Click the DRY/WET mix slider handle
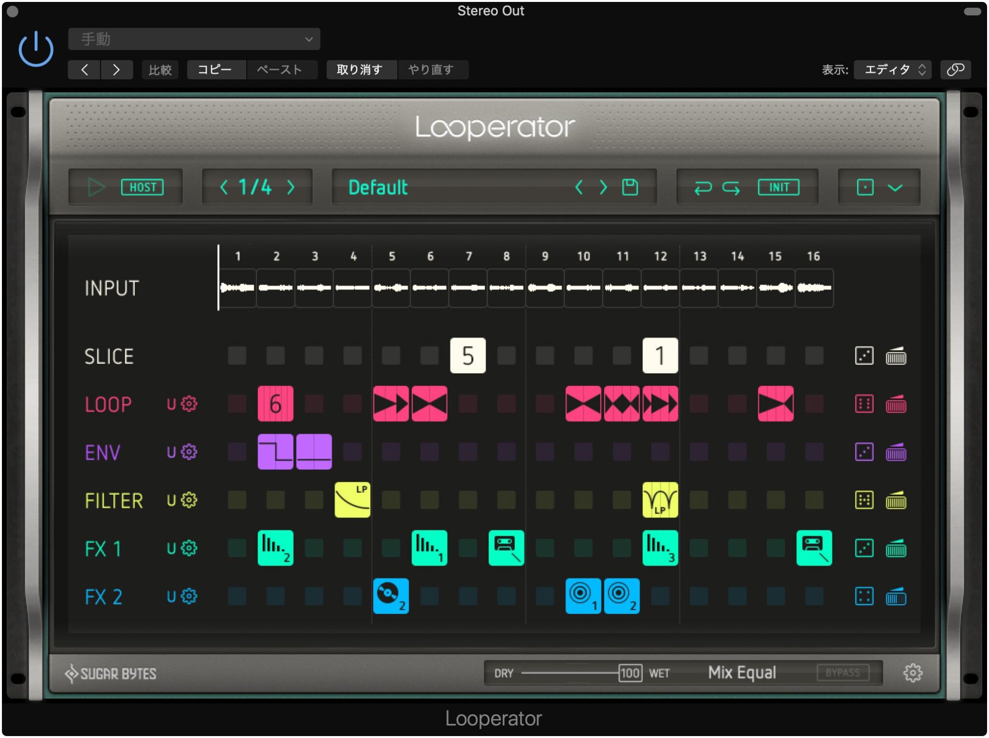Viewport: 989px width, 738px height. 630,673
